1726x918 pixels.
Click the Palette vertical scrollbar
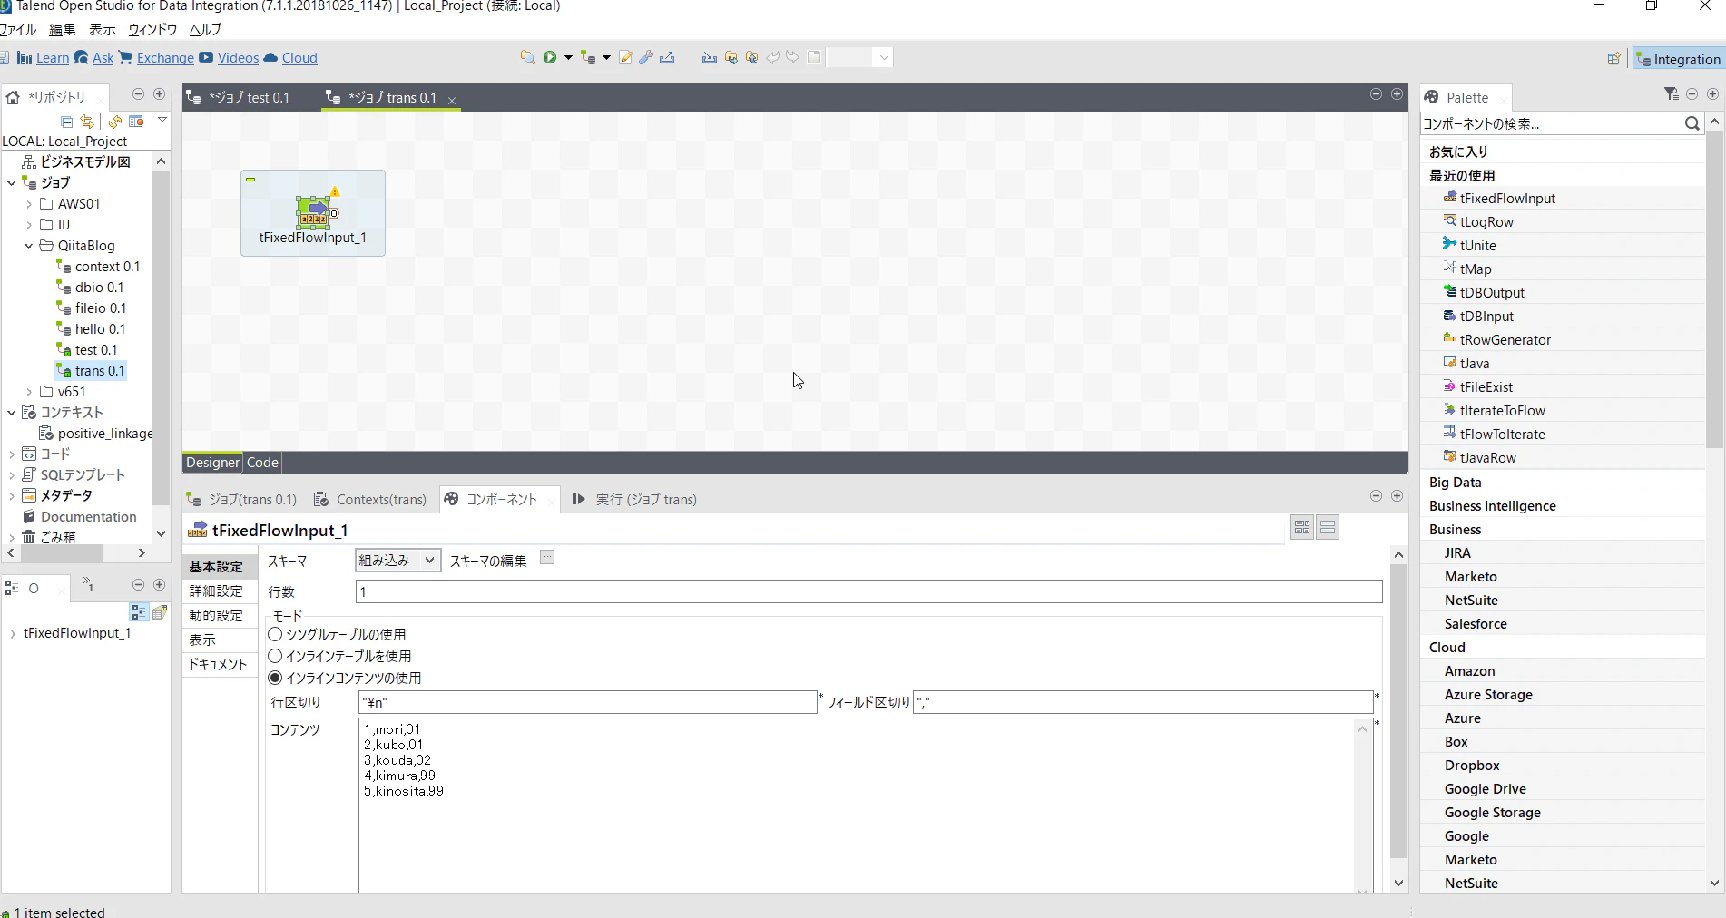[1714, 290]
